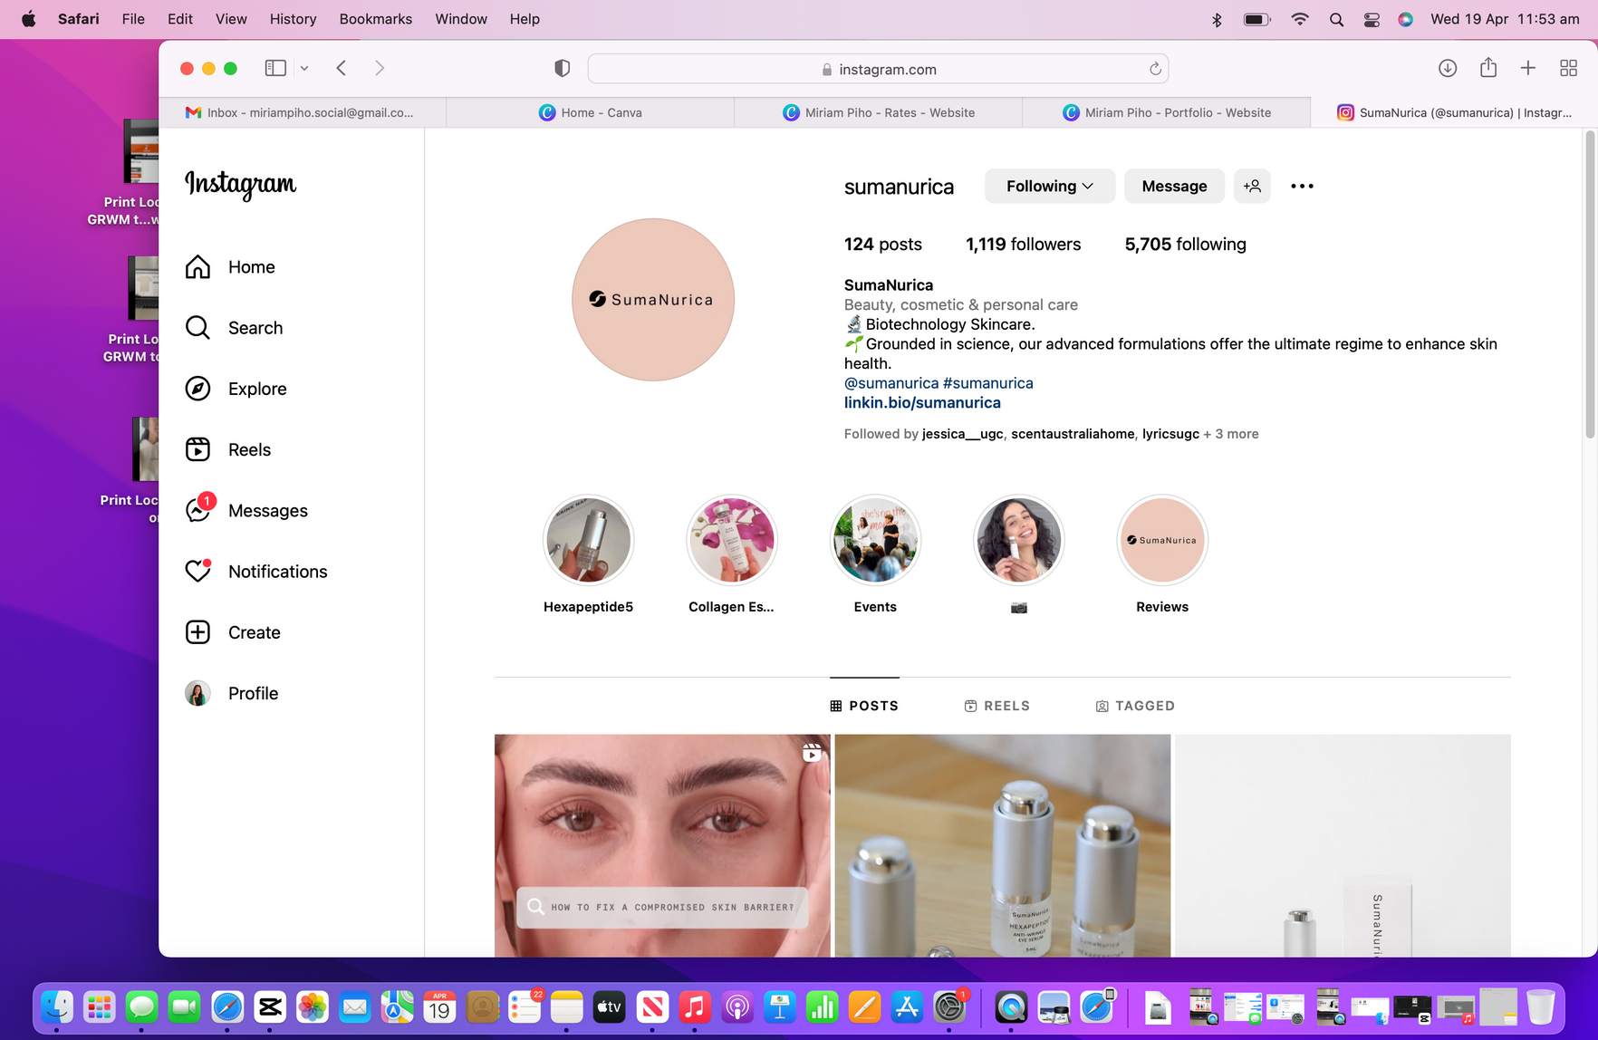The height and width of the screenshot is (1040, 1598).
Task: Go back with Safari's back arrow
Action: 342,68
